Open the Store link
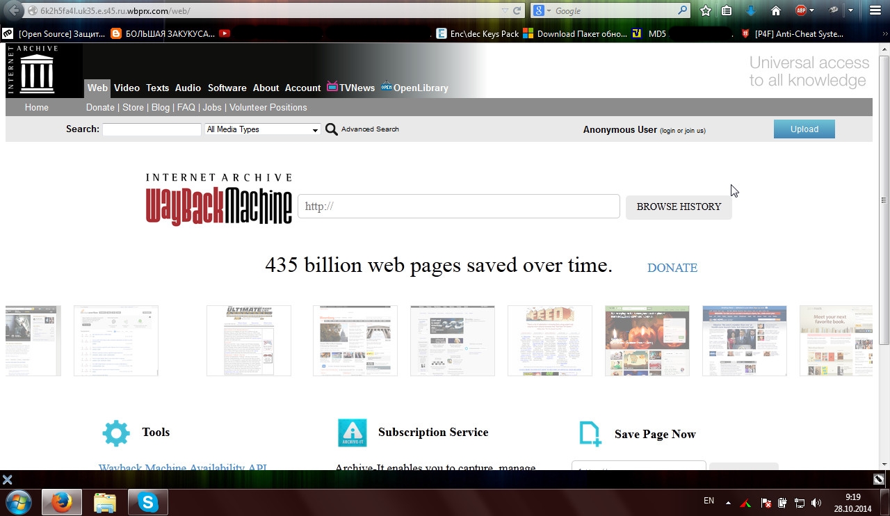The height and width of the screenshot is (516, 890). (x=133, y=107)
